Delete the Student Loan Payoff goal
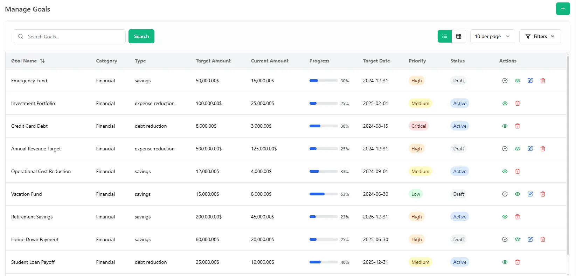The width and height of the screenshot is (576, 276). [518, 262]
